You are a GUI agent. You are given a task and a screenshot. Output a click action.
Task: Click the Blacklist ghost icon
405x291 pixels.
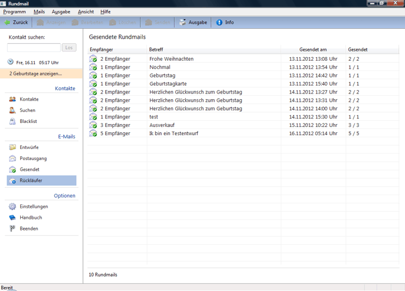coord(12,121)
